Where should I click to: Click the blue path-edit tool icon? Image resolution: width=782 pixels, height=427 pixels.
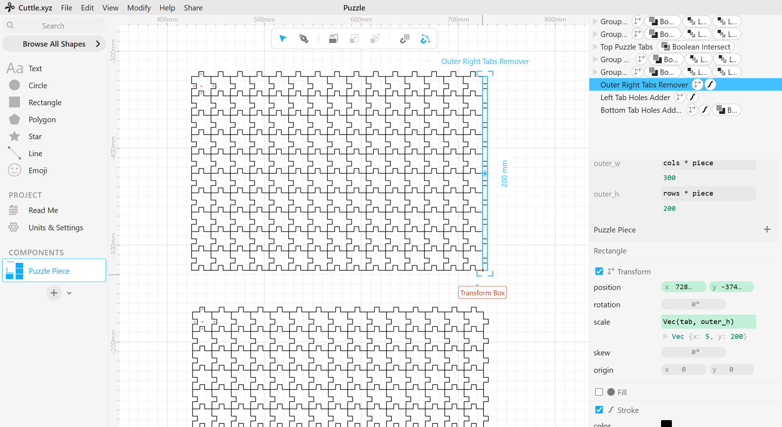click(425, 39)
